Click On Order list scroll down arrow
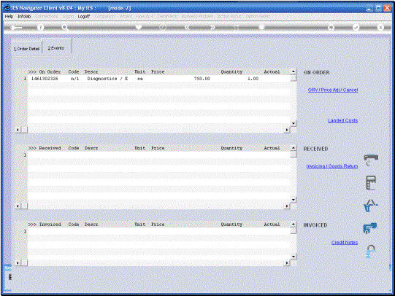Image resolution: width=395 pixels, height=296 pixels. click(x=294, y=123)
